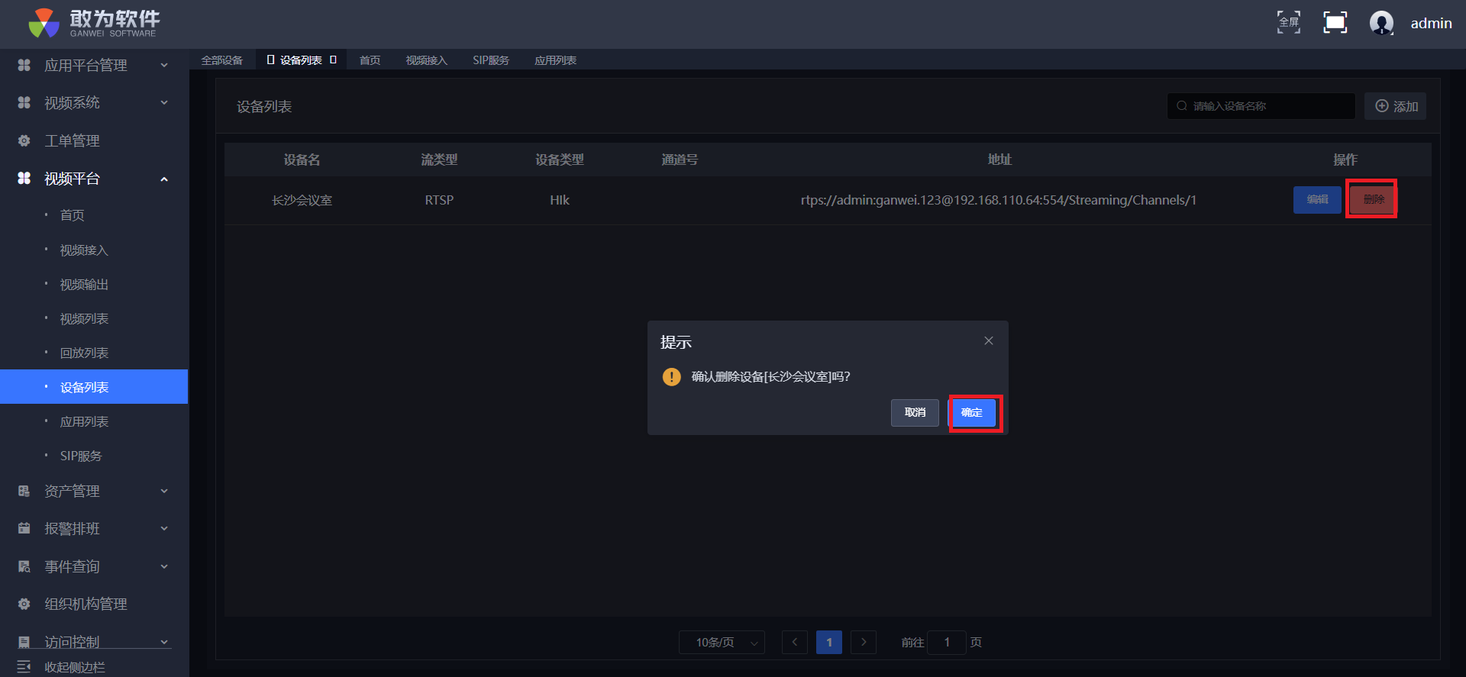This screenshot has width=1466, height=677.
Task: Close the 提示 dialog with X
Action: click(x=989, y=340)
